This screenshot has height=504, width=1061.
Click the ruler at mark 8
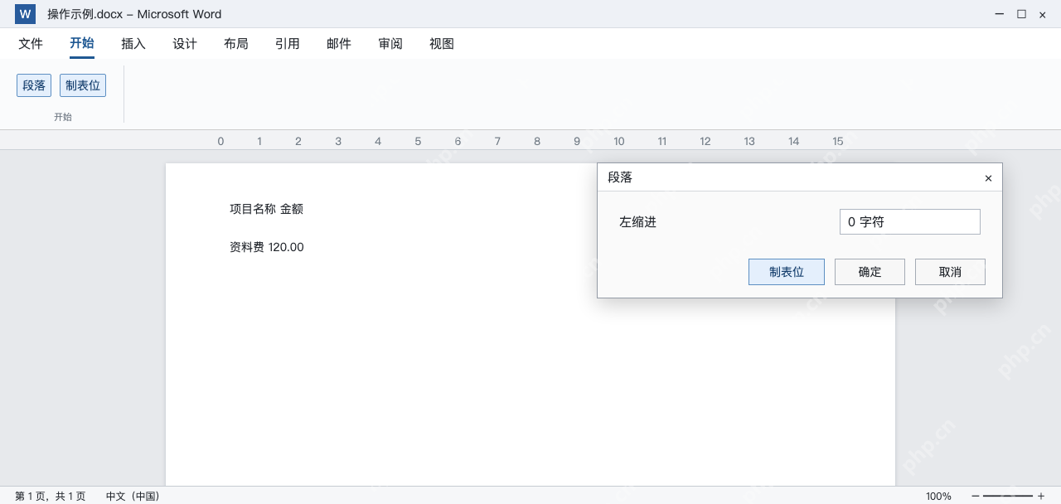coord(537,141)
